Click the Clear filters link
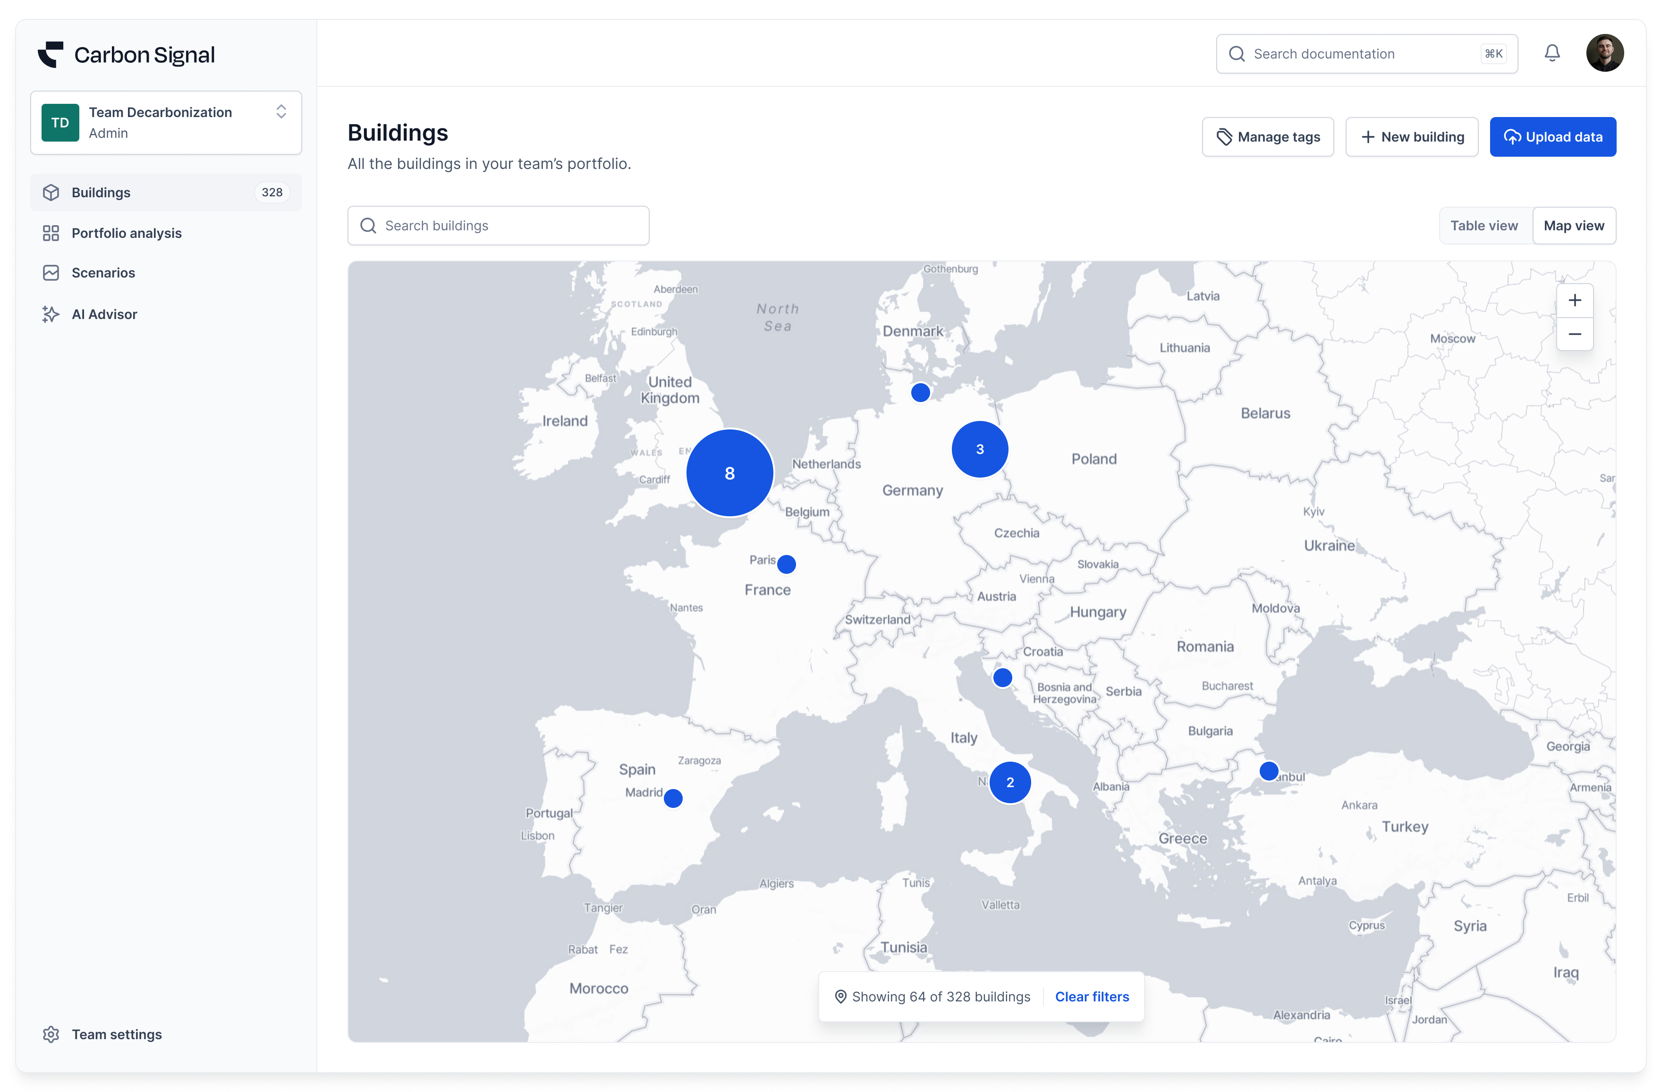 coord(1092,996)
